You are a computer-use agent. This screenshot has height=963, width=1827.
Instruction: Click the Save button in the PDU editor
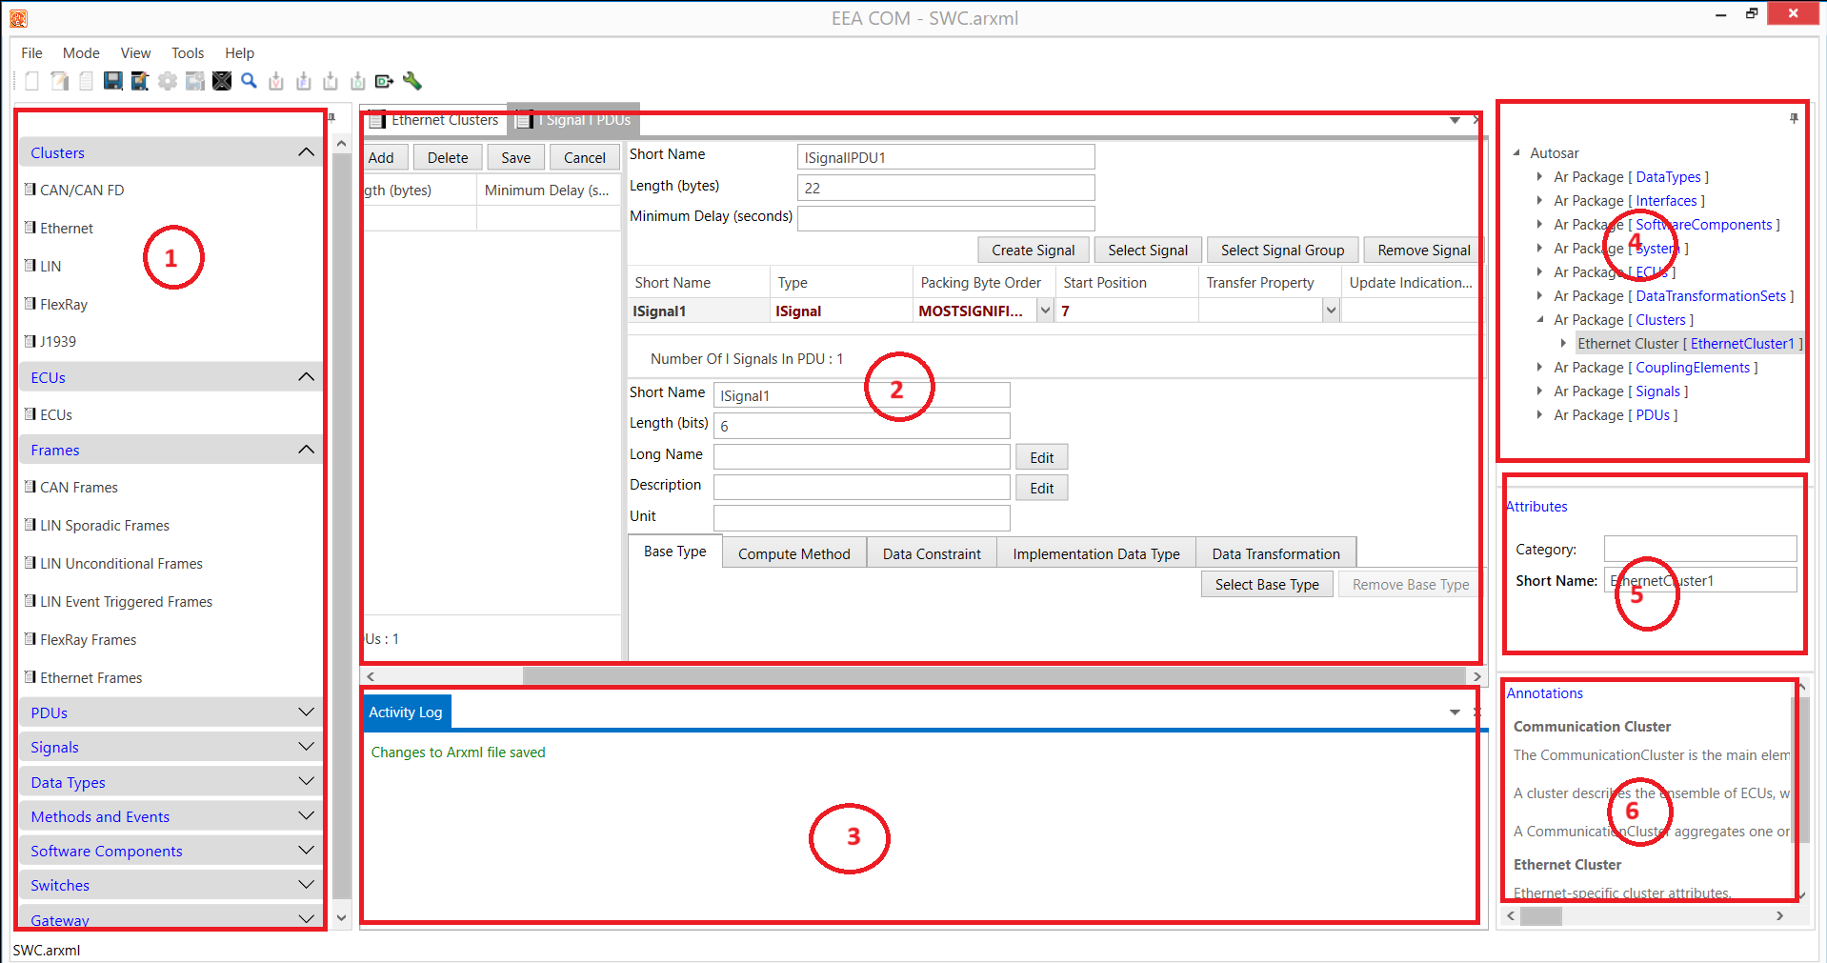pos(516,158)
